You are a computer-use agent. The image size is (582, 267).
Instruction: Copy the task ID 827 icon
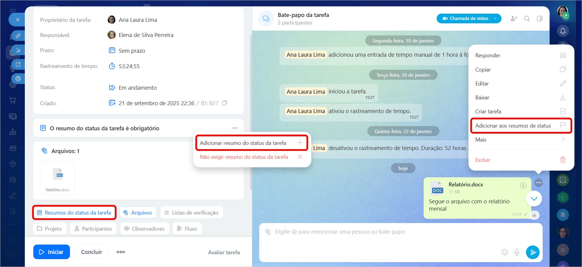tap(224, 103)
